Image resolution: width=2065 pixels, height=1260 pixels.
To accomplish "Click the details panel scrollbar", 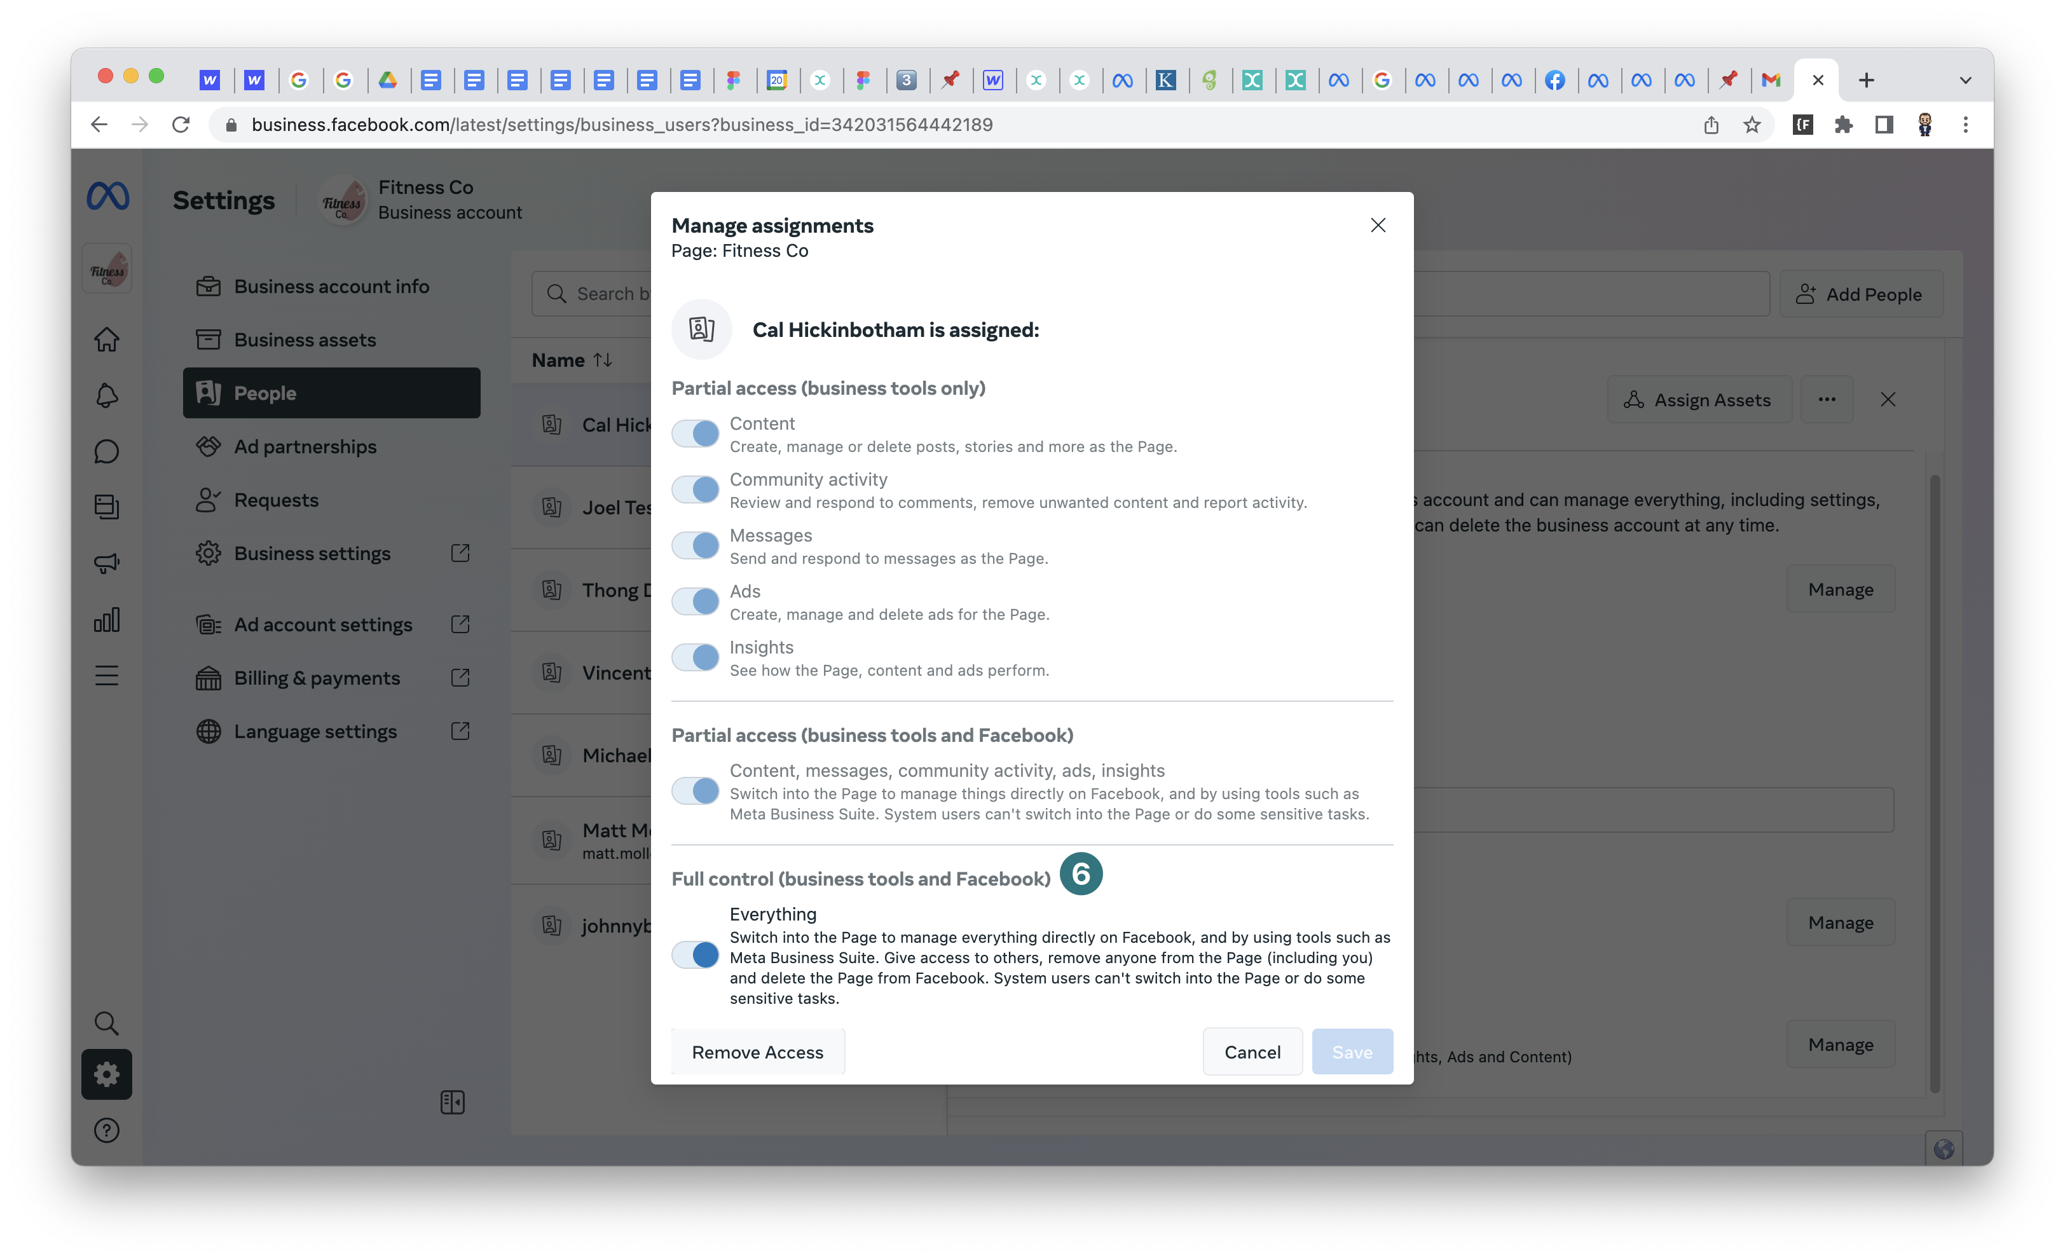I will [x=1934, y=783].
